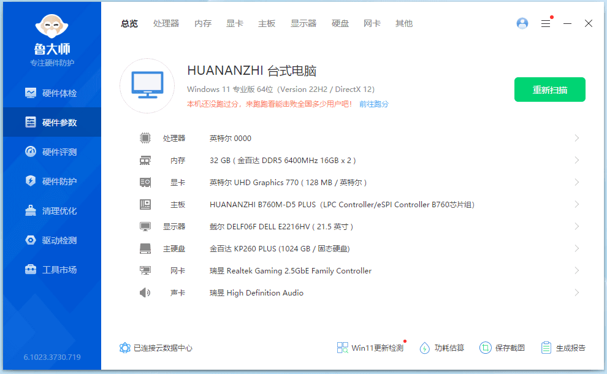Image resolution: width=607 pixels, height=374 pixels.
Task: Go to 硬件防护 protection section
Action: [x=52, y=181]
